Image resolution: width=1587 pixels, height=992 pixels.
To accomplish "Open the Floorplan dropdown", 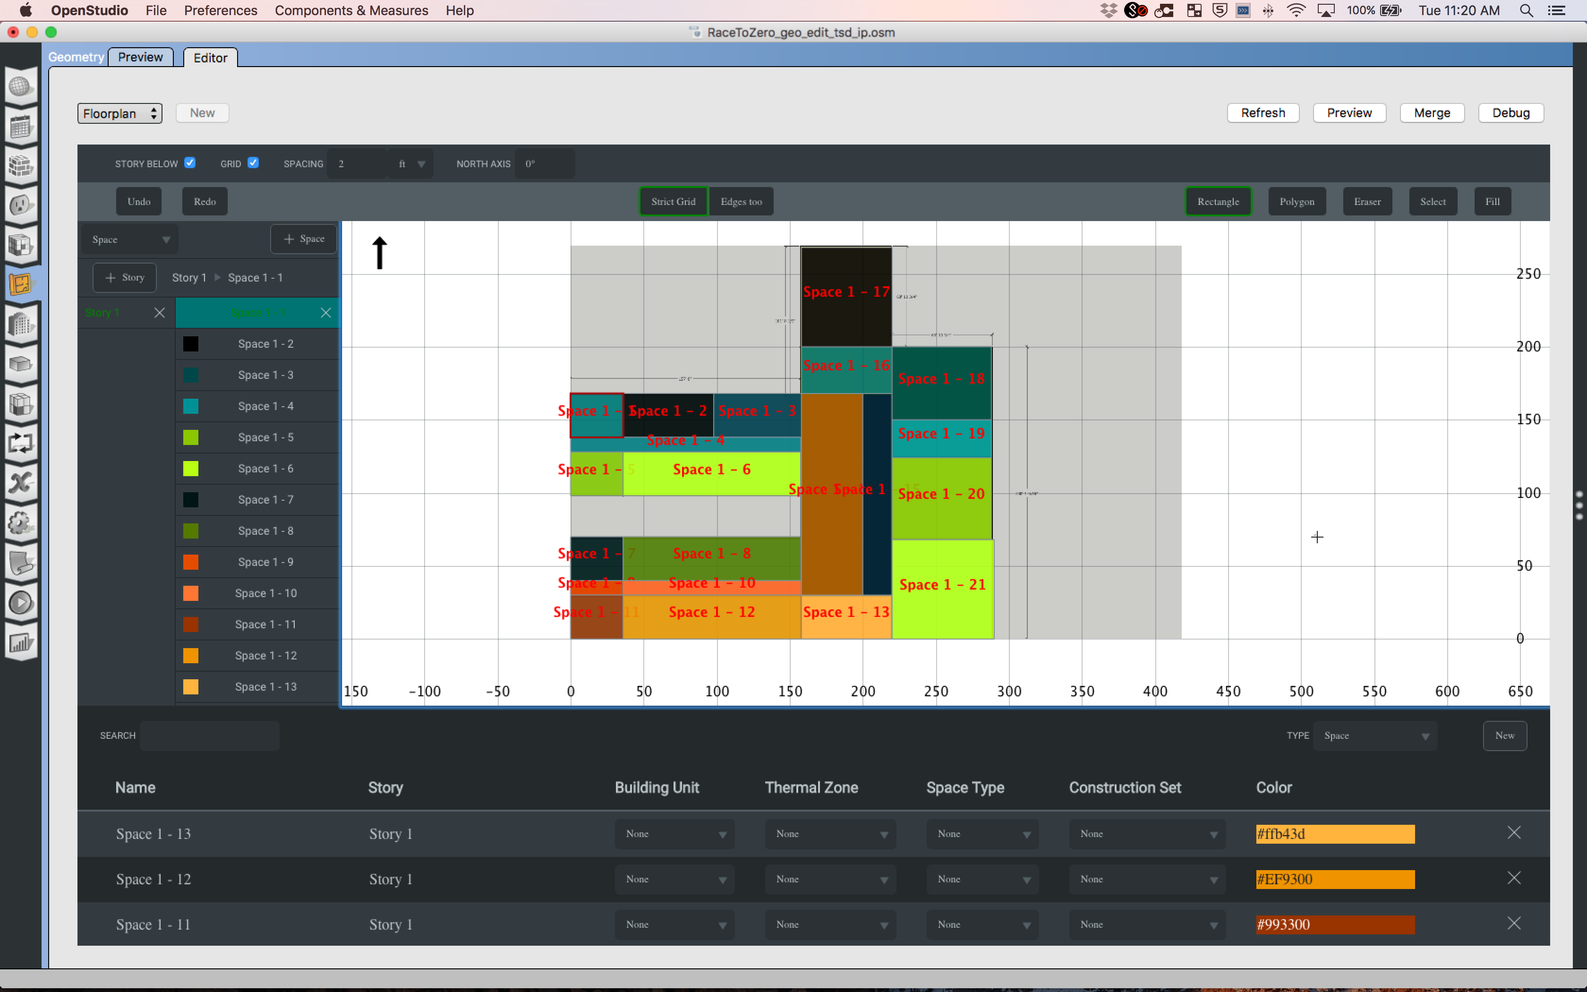I will 119,113.
